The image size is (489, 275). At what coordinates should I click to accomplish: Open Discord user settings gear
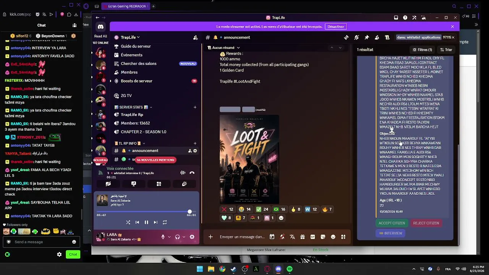click(x=192, y=237)
